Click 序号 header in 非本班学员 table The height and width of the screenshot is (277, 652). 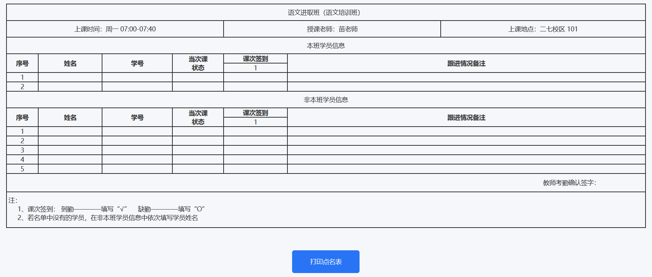pyautogui.click(x=22, y=118)
